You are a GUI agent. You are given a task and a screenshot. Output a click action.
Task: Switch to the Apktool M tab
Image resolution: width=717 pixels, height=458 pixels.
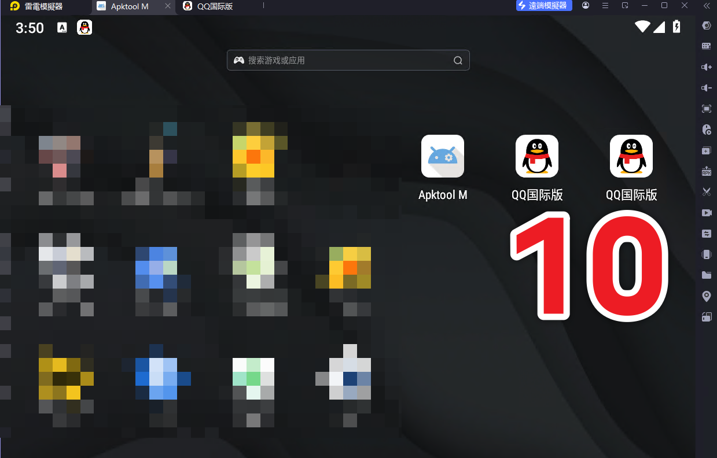tap(129, 6)
